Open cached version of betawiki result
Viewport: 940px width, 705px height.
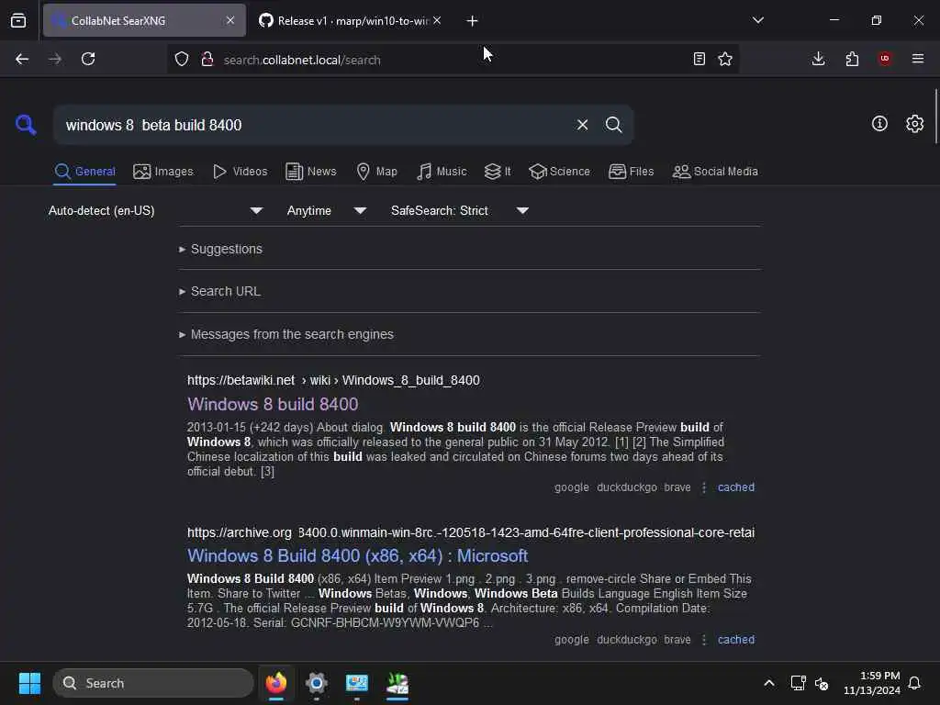pyautogui.click(x=736, y=487)
